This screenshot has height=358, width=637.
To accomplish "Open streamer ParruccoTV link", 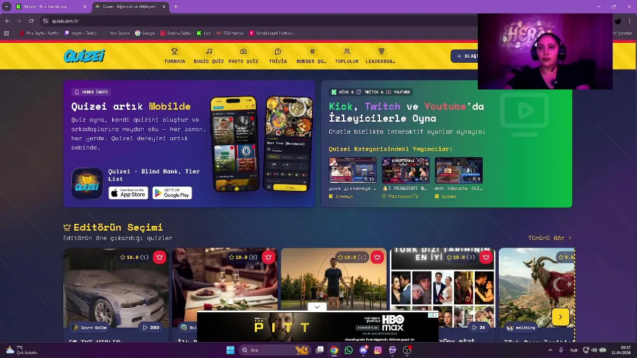I will pyautogui.click(x=400, y=196).
